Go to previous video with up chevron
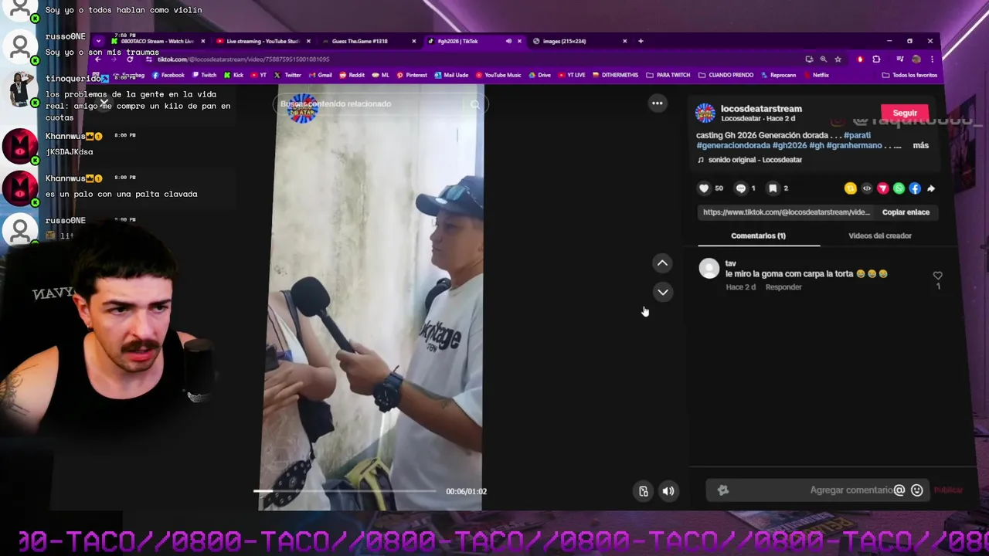The image size is (989, 556). (662, 263)
